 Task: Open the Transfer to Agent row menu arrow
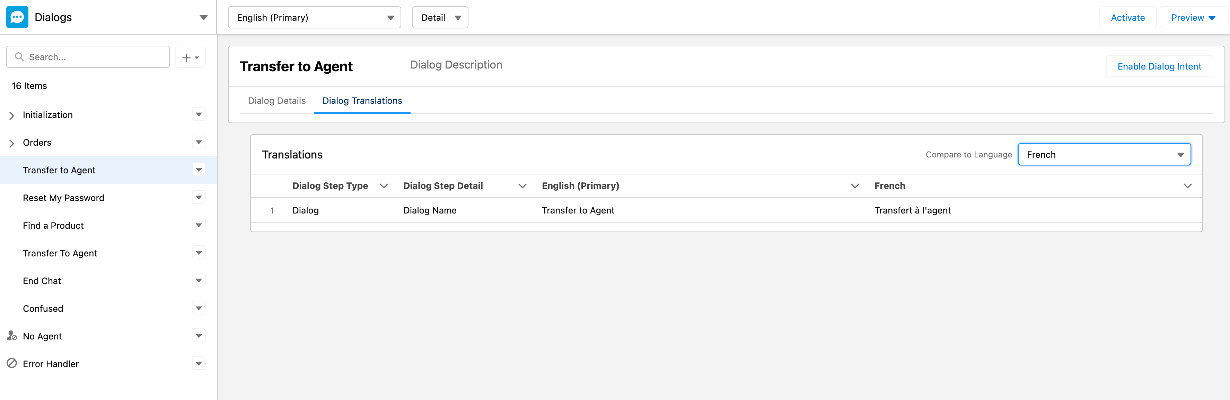coord(199,170)
